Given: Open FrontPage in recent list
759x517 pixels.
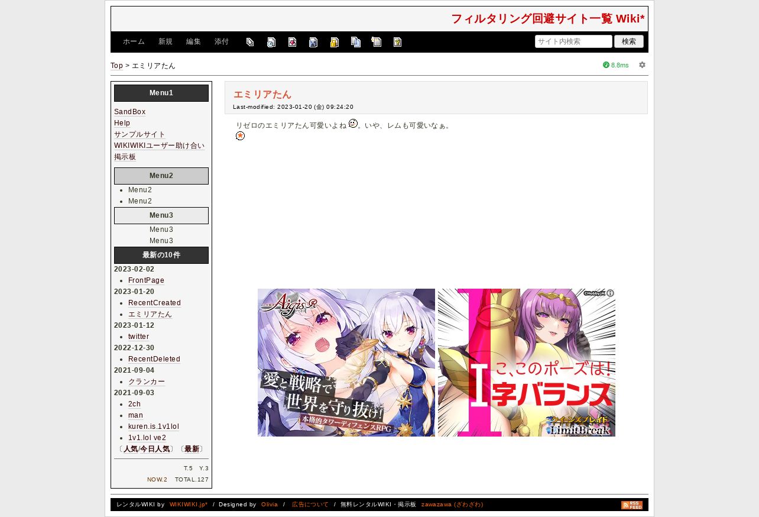Looking at the screenshot, I should pos(146,280).
